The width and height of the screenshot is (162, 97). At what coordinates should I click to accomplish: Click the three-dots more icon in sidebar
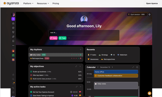13,45
